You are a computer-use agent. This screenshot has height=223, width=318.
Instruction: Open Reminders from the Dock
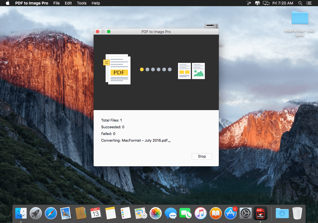point(125,213)
